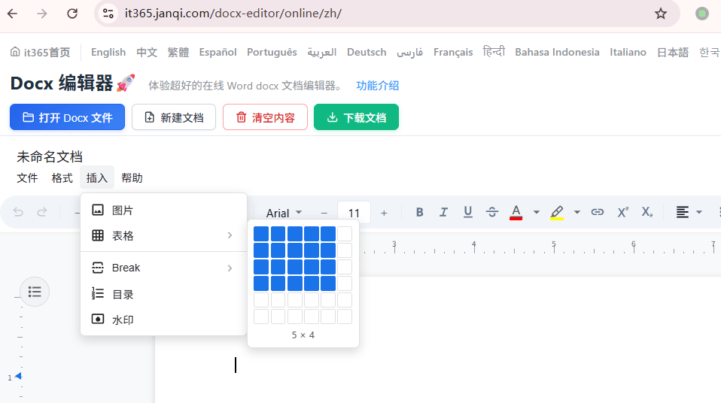Insert a hyperlink with the link icon
Image resolution: width=721 pixels, height=403 pixels.
(598, 212)
